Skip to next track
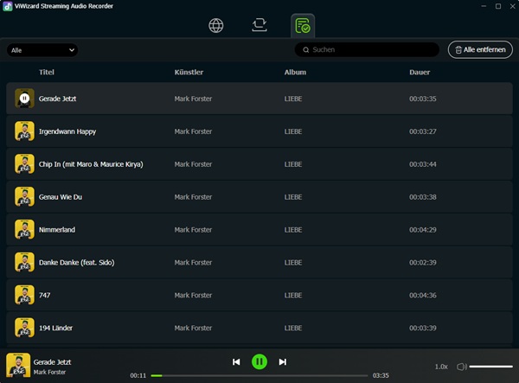 click(283, 362)
